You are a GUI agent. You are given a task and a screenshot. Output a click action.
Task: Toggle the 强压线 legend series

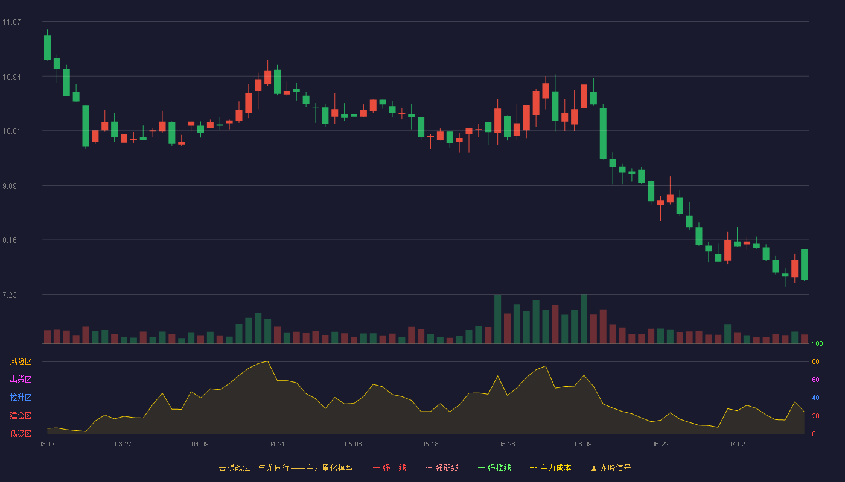point(389,468)
